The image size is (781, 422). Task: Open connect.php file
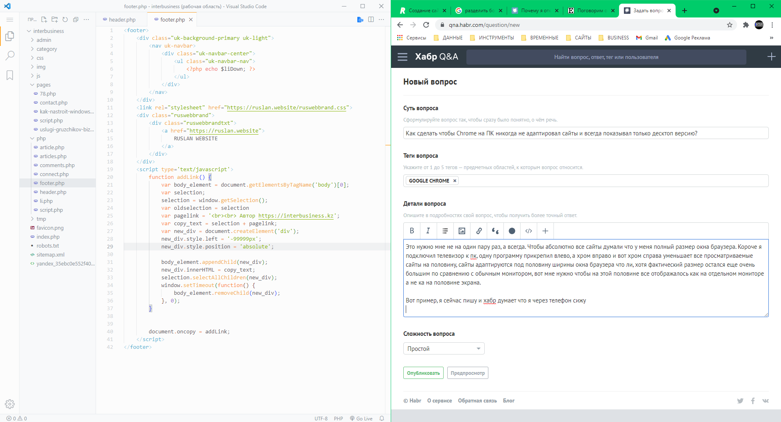coord(54,174)
